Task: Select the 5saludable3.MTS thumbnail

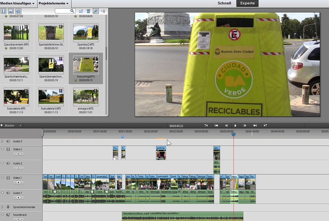Action: 51,97
